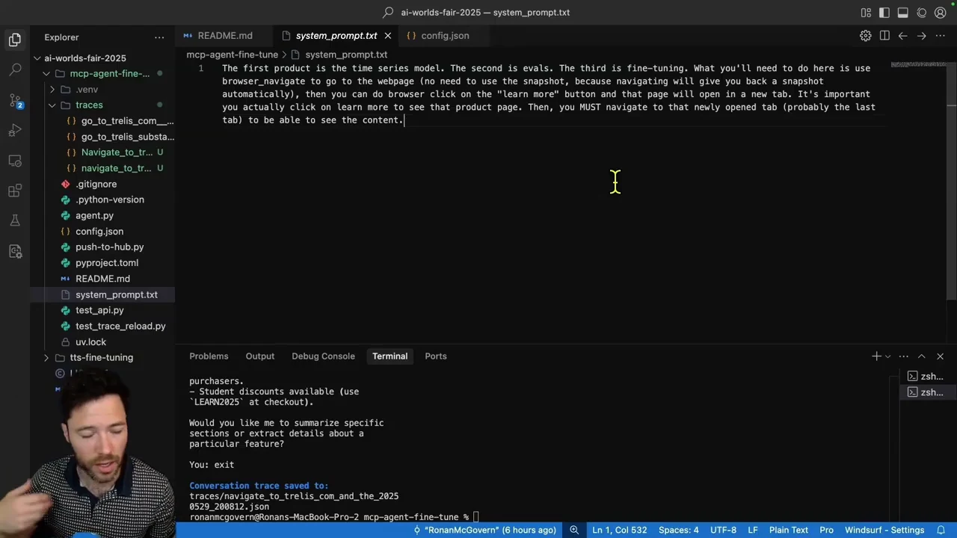The image size is (957, 538).
Task: Open capitalized Navigate_to_tr untracked file
Action: (x=117, y=152)
